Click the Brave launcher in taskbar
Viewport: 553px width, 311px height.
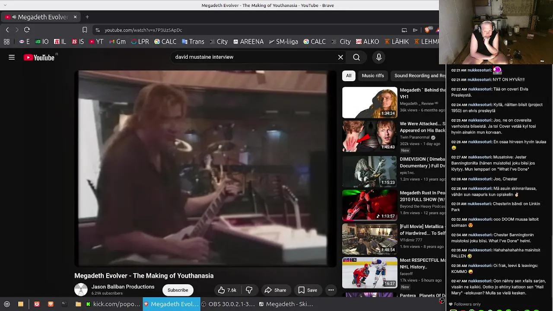51,304
